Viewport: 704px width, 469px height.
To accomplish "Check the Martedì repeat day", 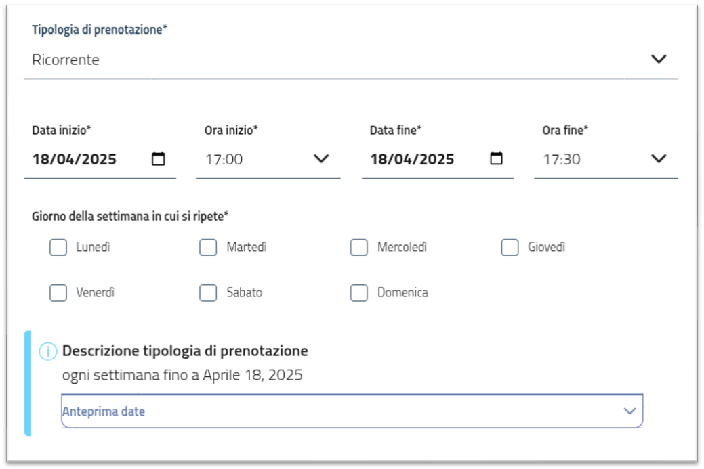I will tap(207, 248).
